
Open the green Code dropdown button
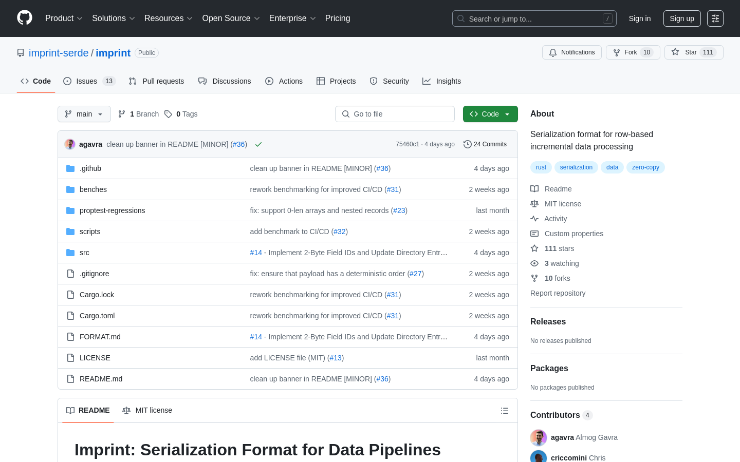point(490,114)
